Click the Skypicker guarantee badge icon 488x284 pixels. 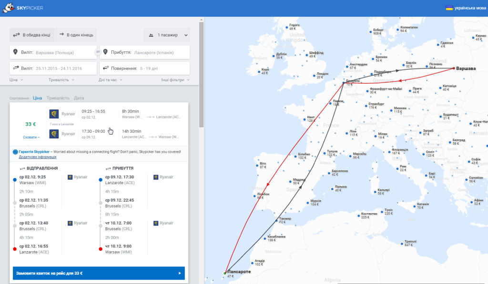coord(15,152)
